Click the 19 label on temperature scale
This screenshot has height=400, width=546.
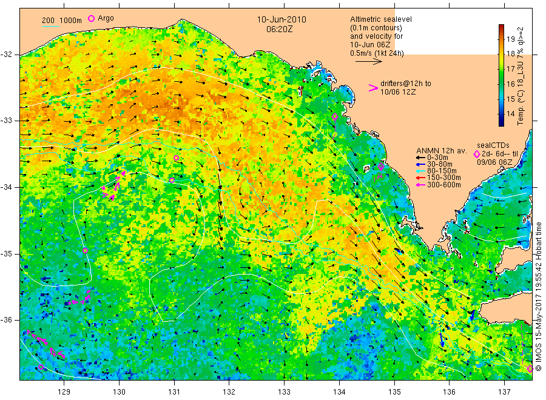(510, 39)
